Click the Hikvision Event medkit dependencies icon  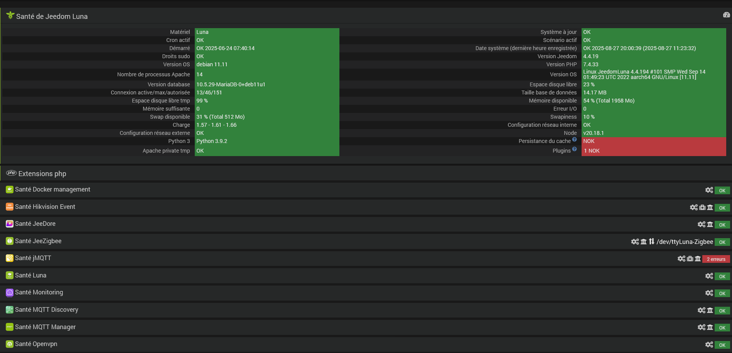702,207
